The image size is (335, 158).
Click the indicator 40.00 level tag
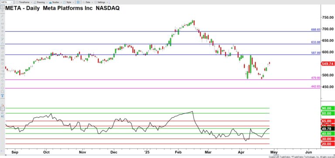[327, 134]
